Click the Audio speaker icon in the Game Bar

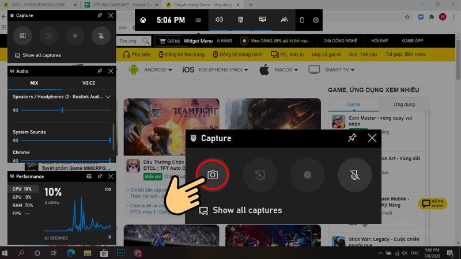(x=219, y=20)
